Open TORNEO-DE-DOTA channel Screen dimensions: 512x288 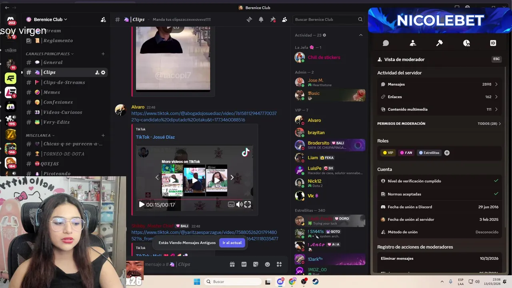point(65,154)
